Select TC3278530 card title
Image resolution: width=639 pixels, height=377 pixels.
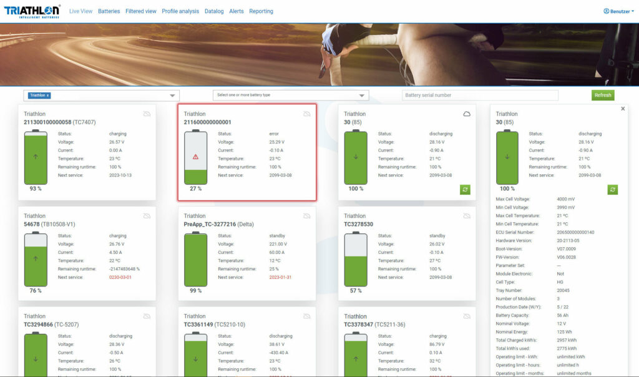358,224
